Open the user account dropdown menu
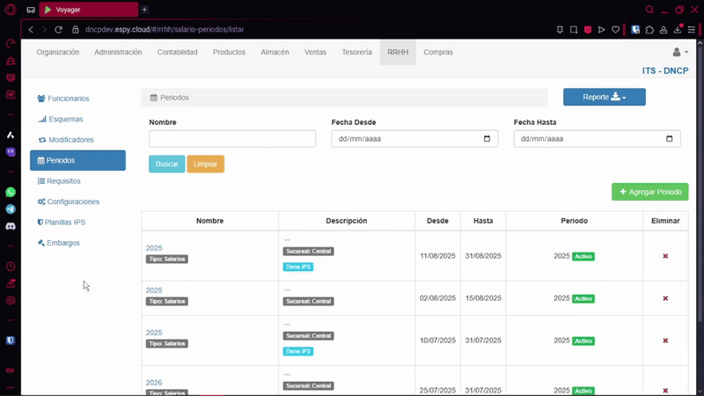Viewport: 704px width, 396px height. pos(680,53)
